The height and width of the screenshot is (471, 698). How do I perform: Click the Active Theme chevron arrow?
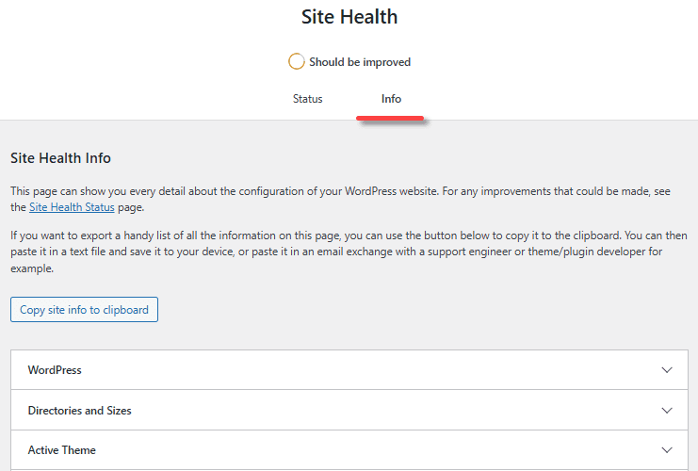[x=667, y=450]
